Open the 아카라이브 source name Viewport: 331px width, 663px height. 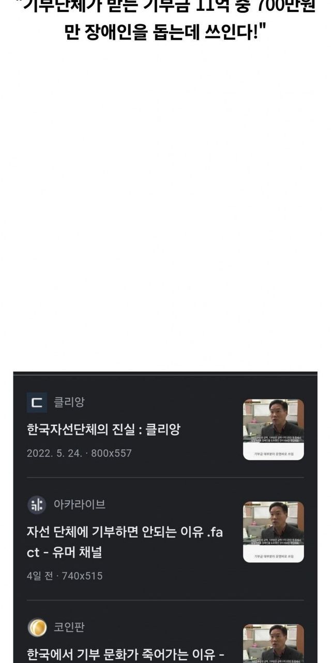point(80,505)
